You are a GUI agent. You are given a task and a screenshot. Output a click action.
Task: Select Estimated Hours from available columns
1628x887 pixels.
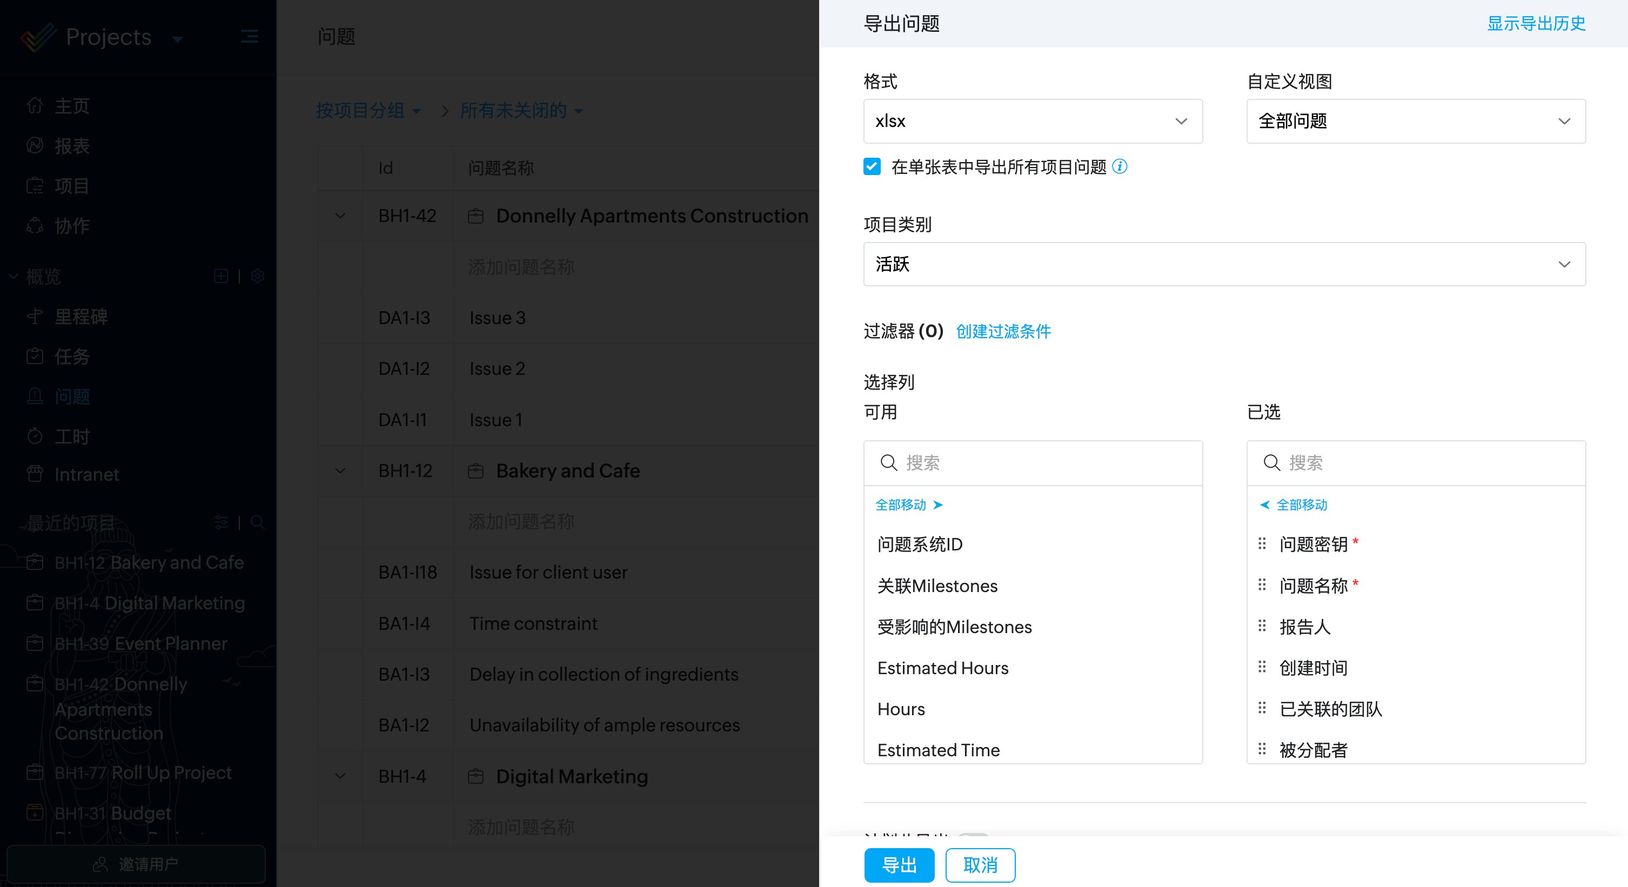click(943, 668)
